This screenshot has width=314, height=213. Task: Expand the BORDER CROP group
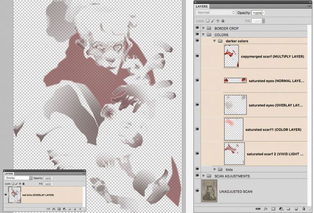point(204,28)
